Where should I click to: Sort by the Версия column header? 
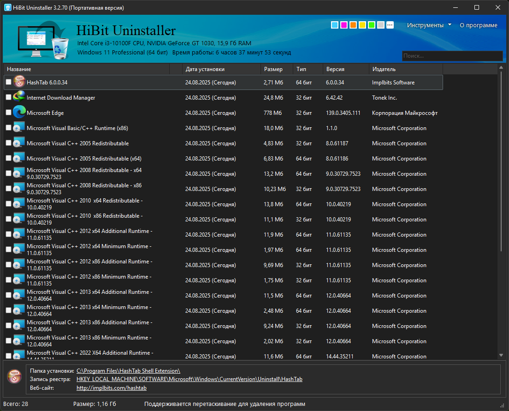tap(346, 69)
